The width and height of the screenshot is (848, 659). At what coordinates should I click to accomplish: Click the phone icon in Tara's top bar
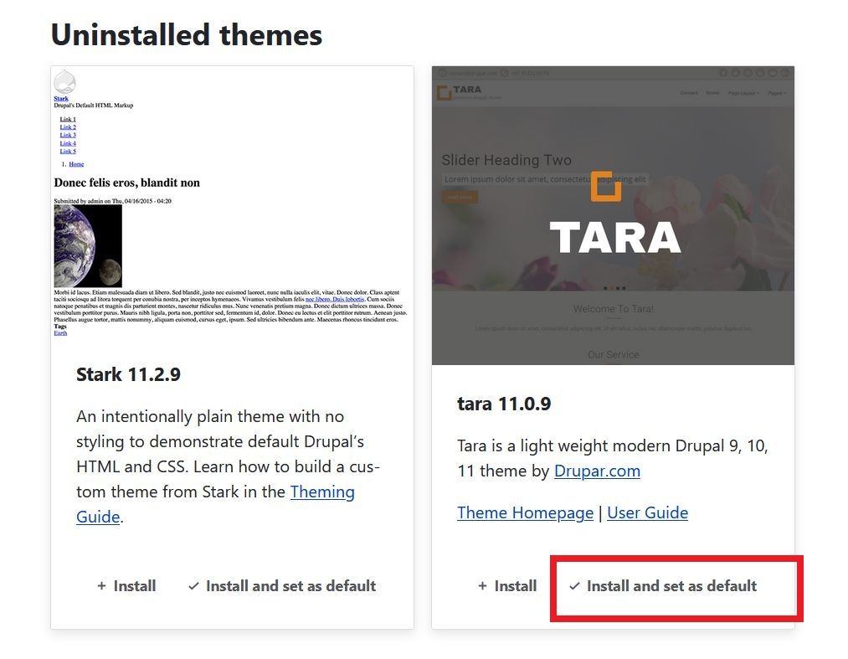pyautogui.click(x=505, y=73)
